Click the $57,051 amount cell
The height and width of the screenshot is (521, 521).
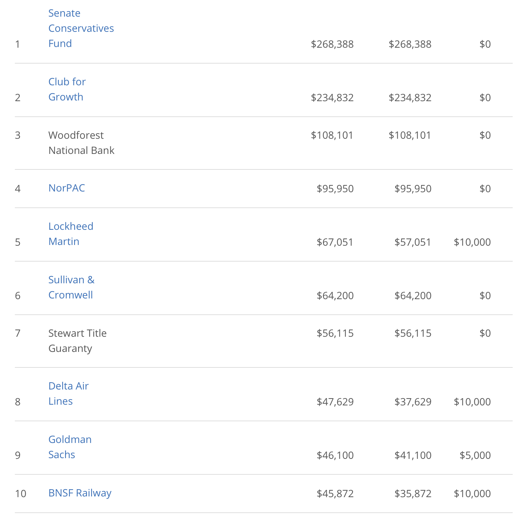pos(412,242)
